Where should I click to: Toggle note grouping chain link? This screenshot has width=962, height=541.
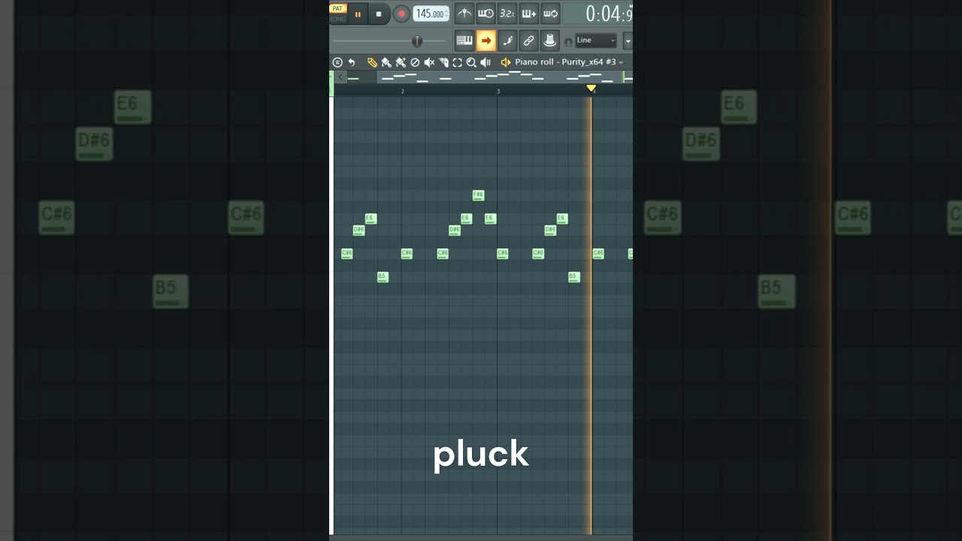(528, 41)
